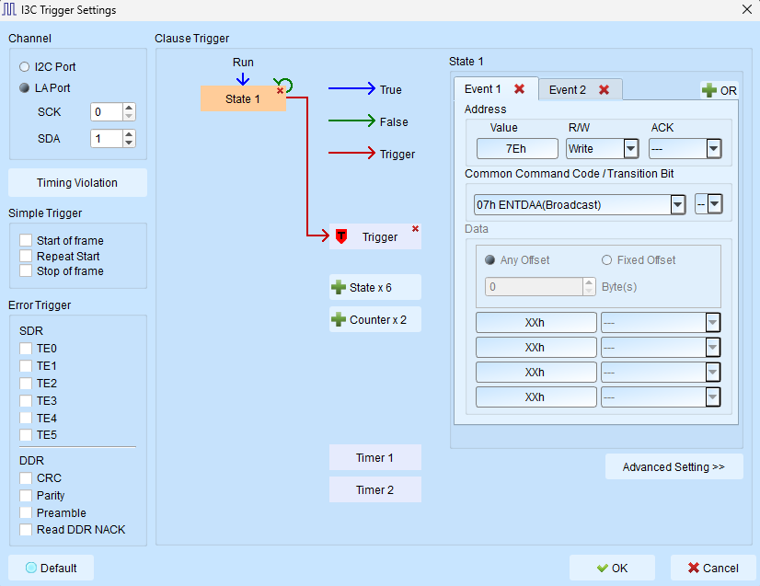This screenshot has height=586, width=760.
Task: Toggle the DDR Parity checkbox
Action: point(26,495)
